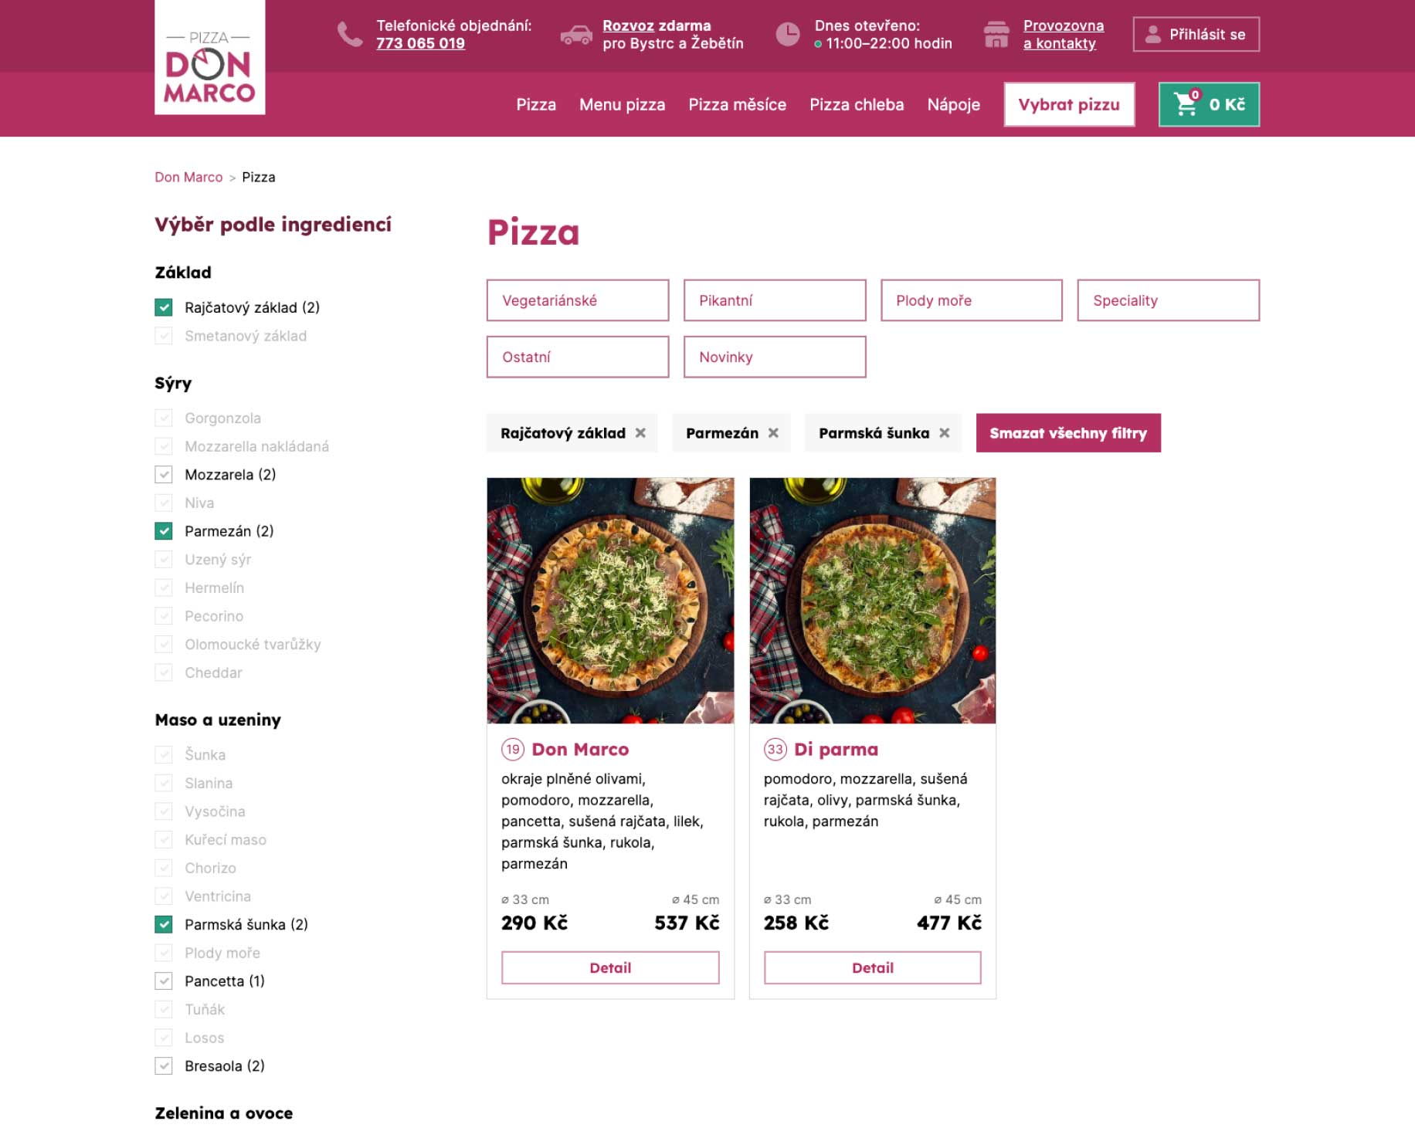Check the Bresaola ingredient checkbox
This screenshot has height=1138, width=1415.
pyautogui.click(x=164, y=1066)
